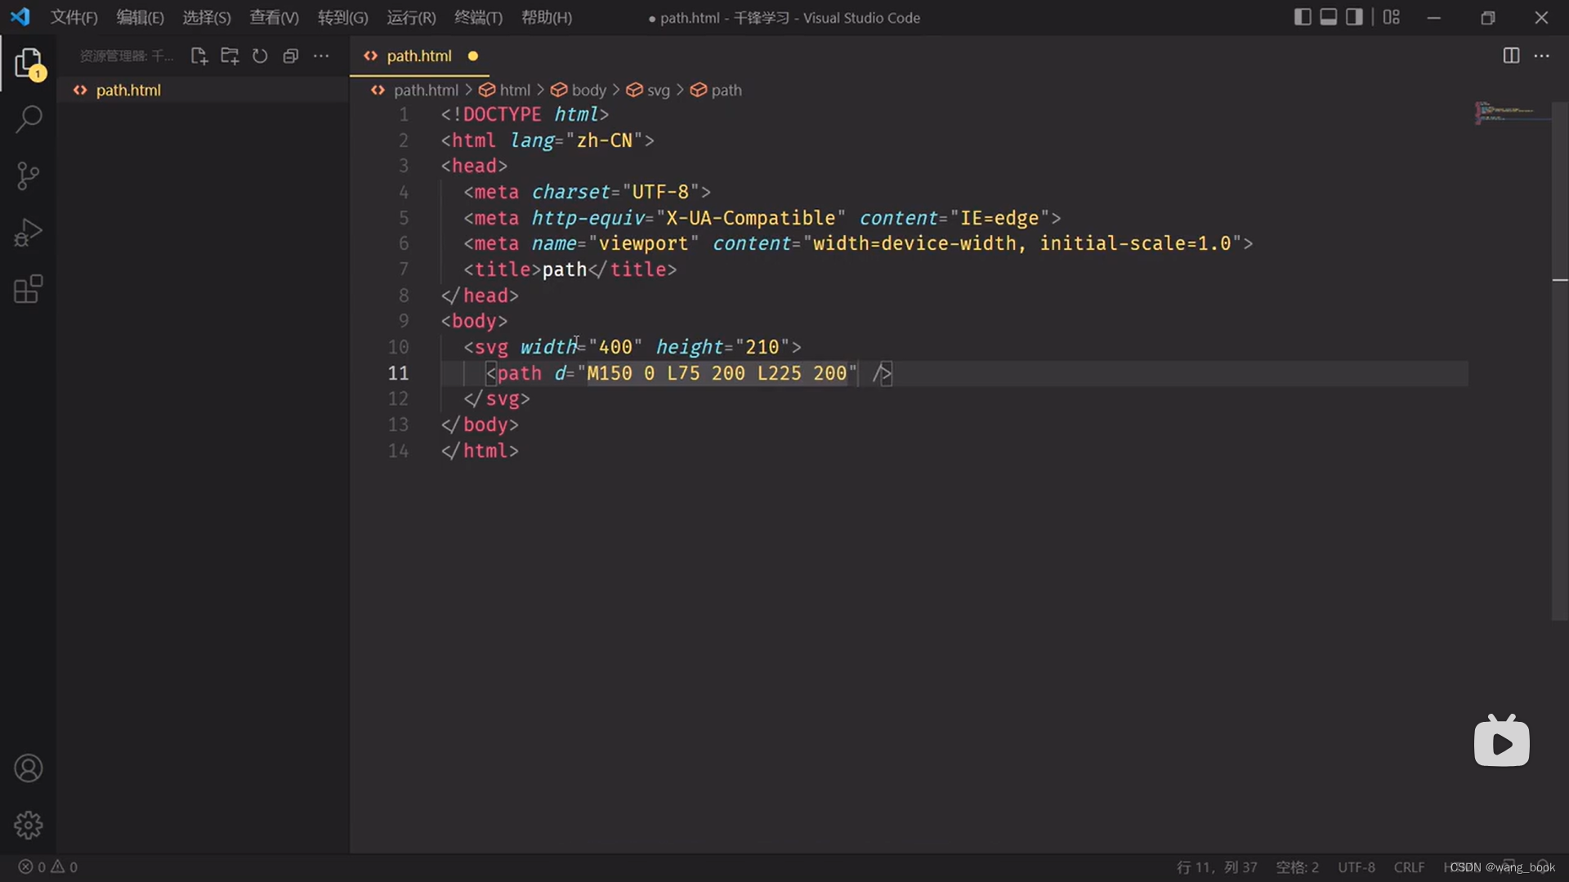
Task: Refresh the explorer file list
Action: 260,56
